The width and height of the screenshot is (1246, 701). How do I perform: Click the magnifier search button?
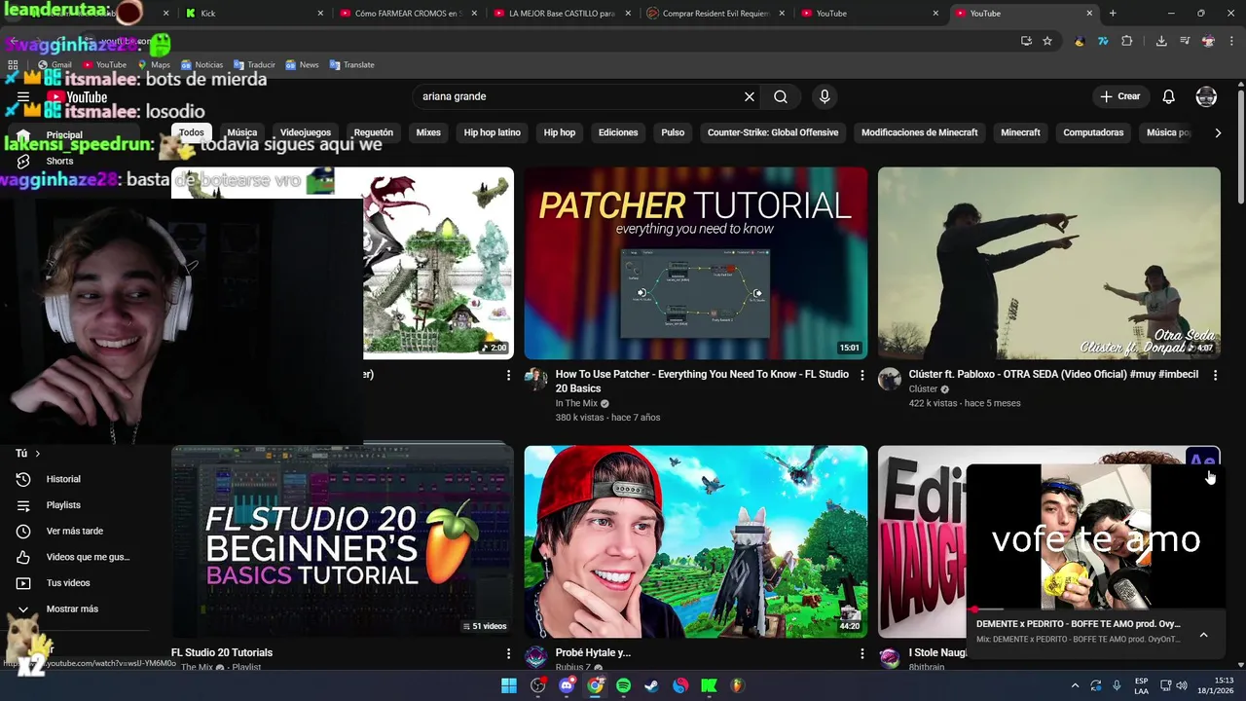[x=781, y=96]
